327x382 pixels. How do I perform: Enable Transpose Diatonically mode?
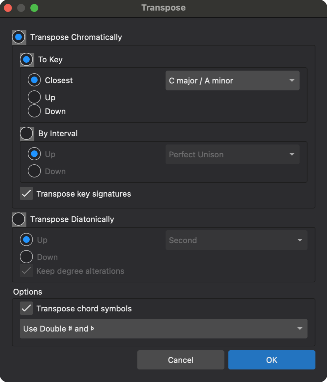tap(19, 219)
